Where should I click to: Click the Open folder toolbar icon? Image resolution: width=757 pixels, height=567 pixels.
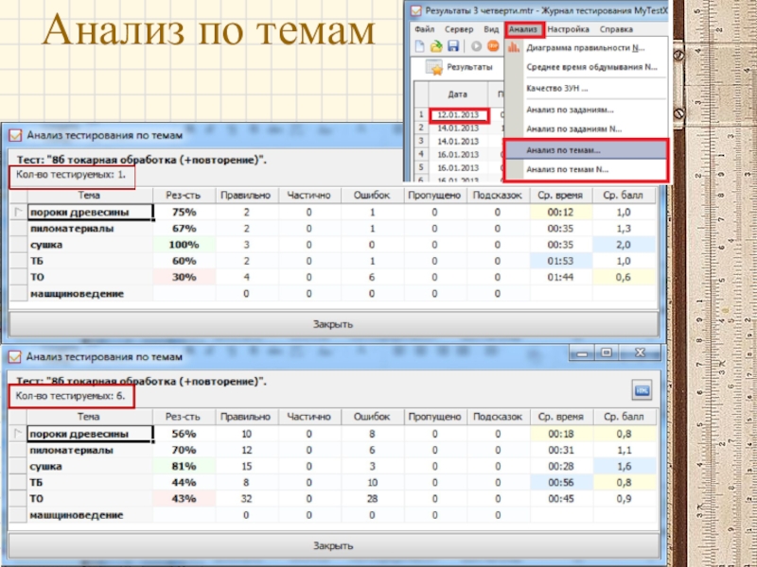[x=437, y=46]
